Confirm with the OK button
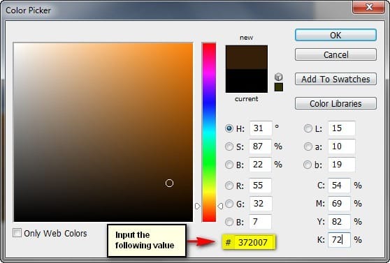 coord(335,35)
